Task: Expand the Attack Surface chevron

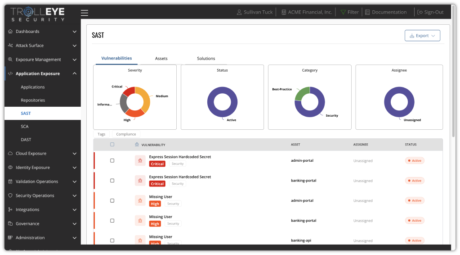Action: [x=75, y=46]
